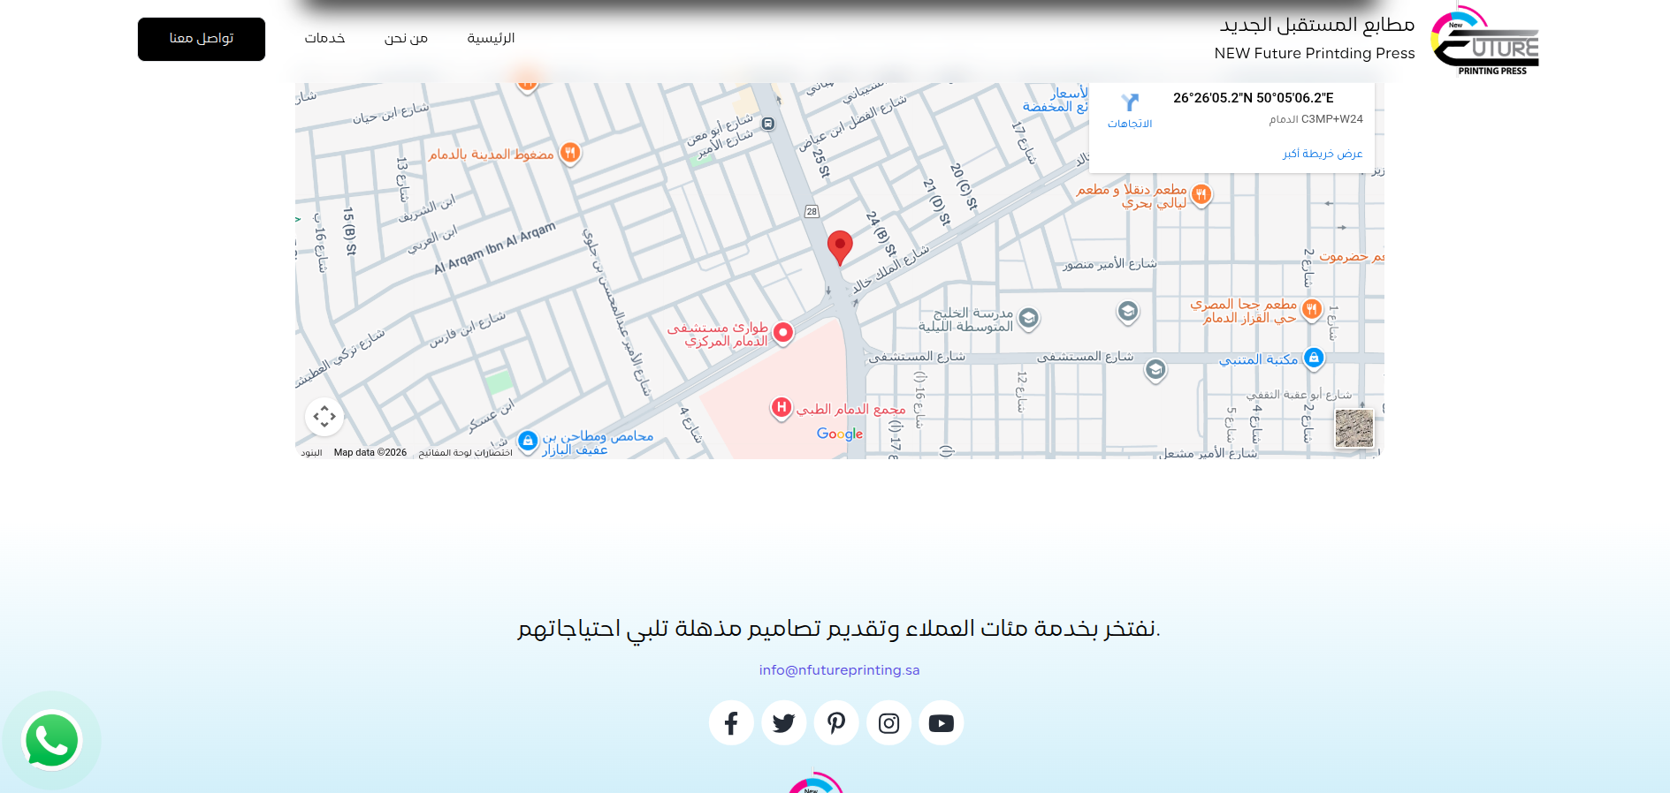Open the floating WhatsApp chat icon
This screenshot has width=1670, height=793.
pyautogui.click(x=52, y=740)
